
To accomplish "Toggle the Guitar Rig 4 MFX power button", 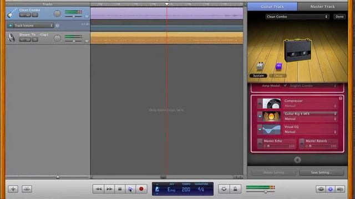I will 260,117.
